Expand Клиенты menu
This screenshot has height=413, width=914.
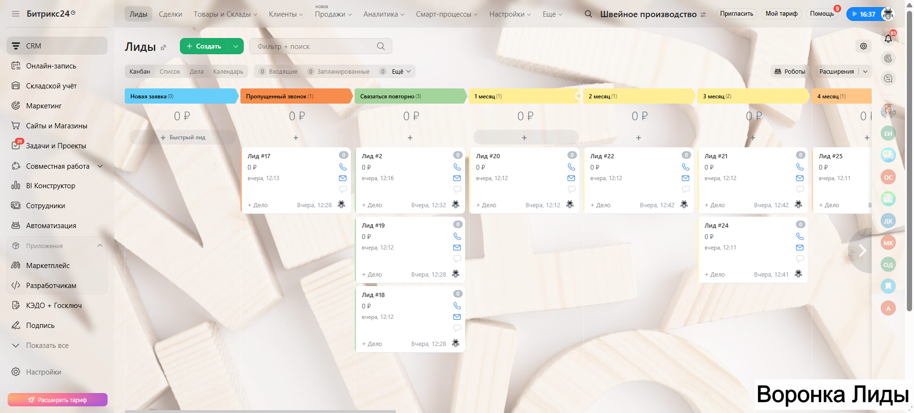(x=286, y=14)
